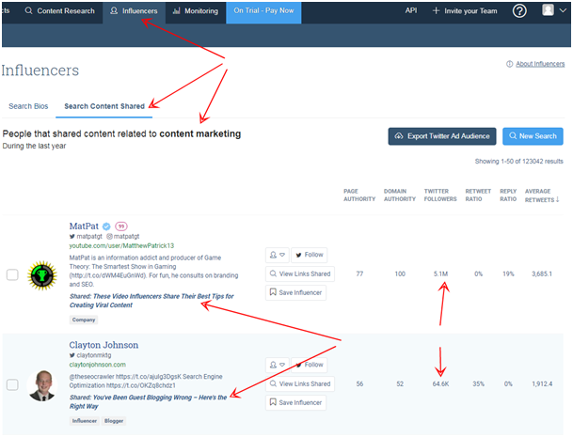573x437 pixels.
Task: Start a New Search
Action: [x=533, y=136]
